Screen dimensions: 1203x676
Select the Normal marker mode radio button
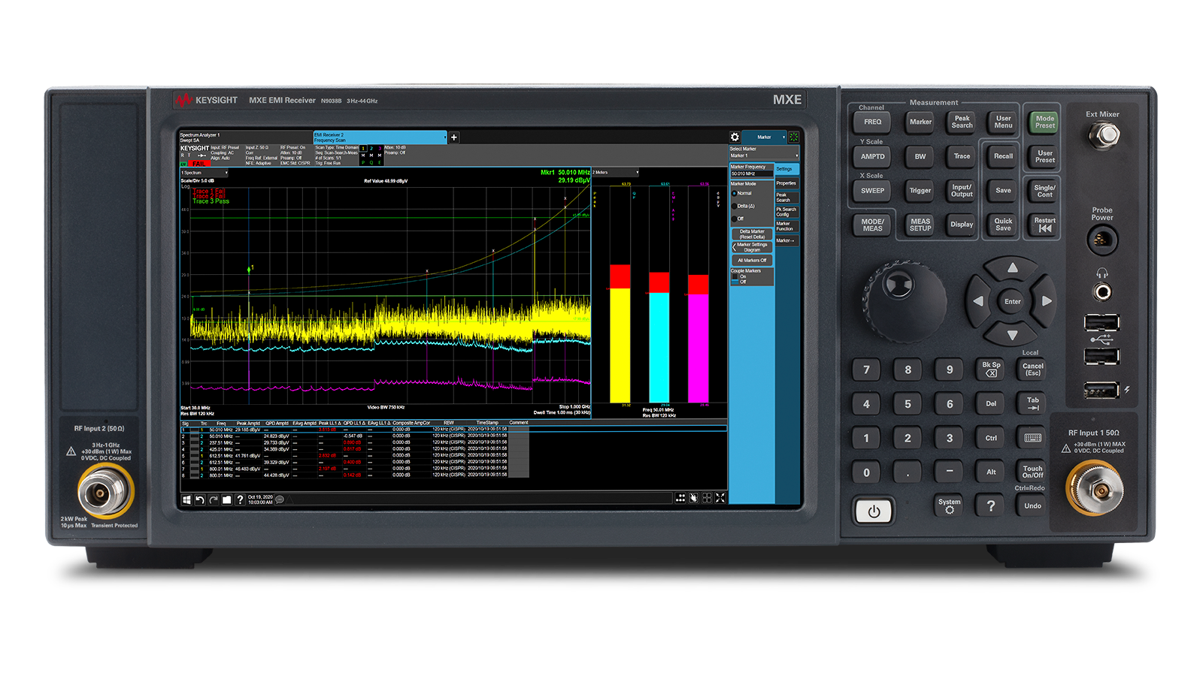tap(735, 193)
